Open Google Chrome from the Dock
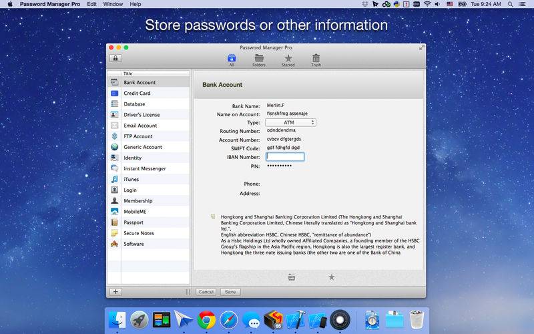534x334 pixels. tap(206, 320)
